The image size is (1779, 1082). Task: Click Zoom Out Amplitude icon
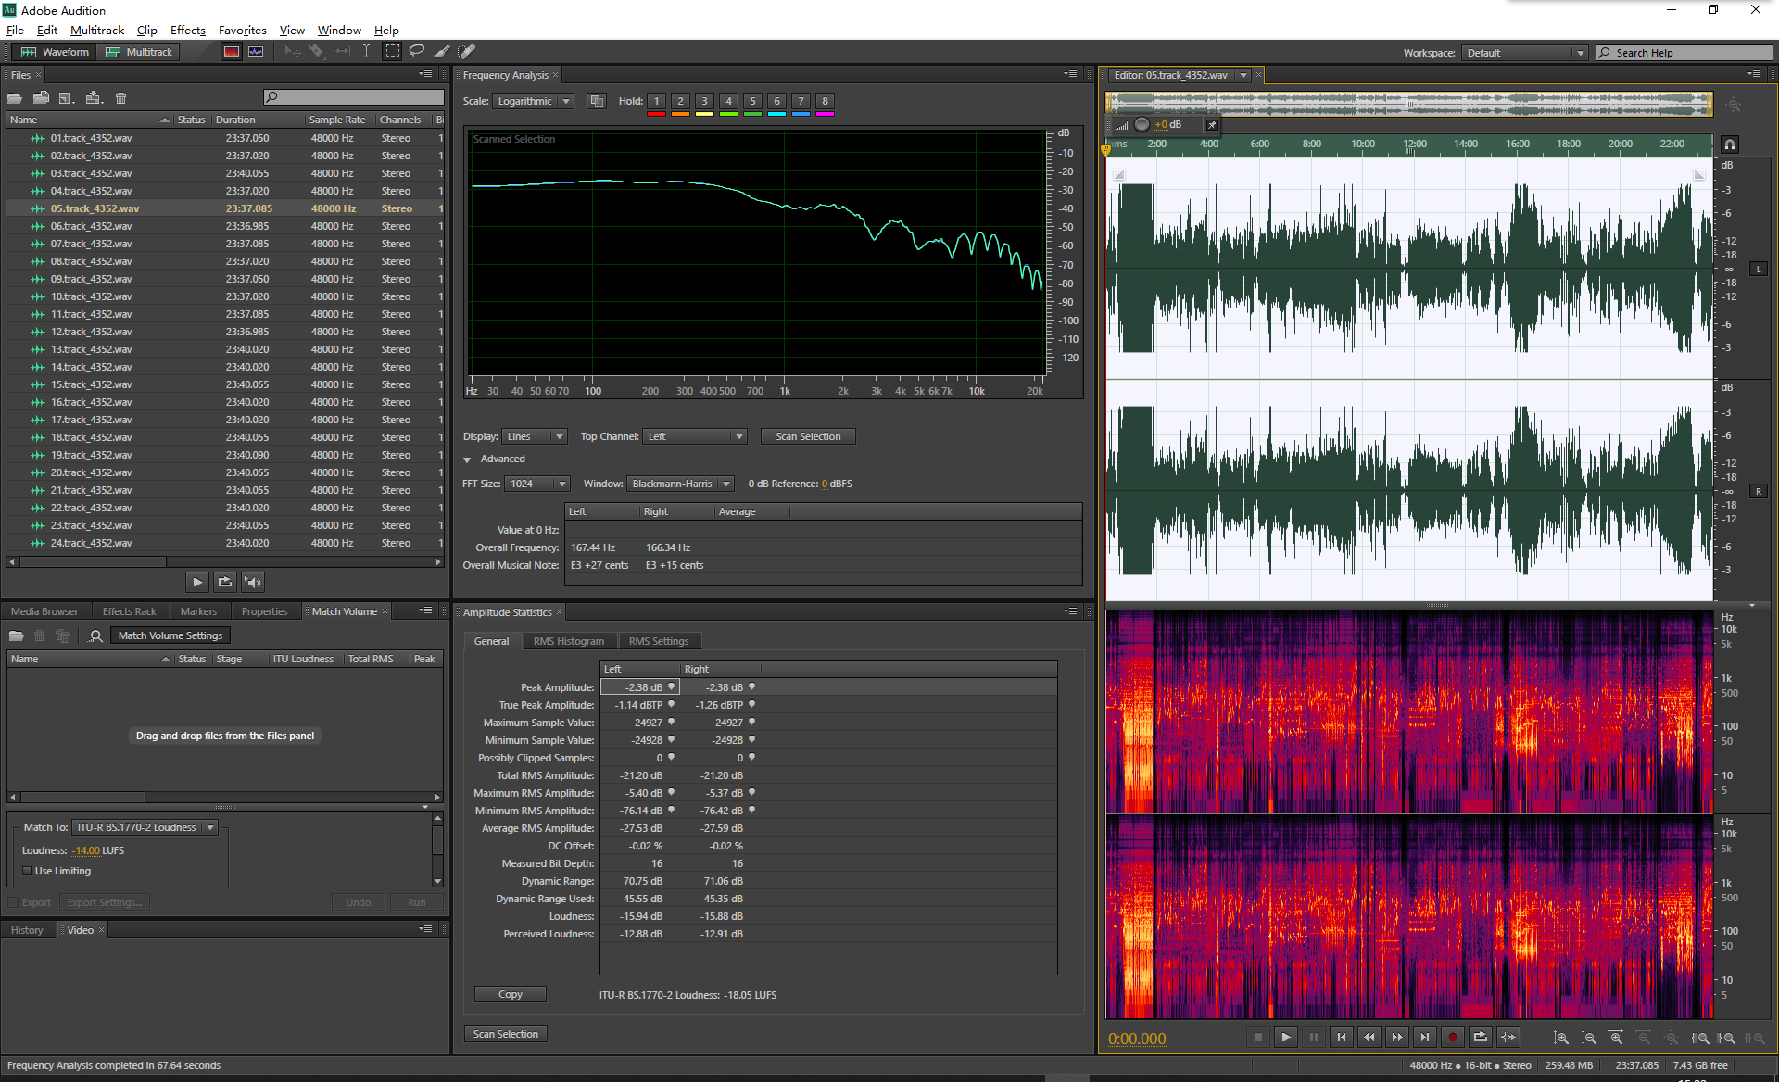(x=1589, y=1038)
